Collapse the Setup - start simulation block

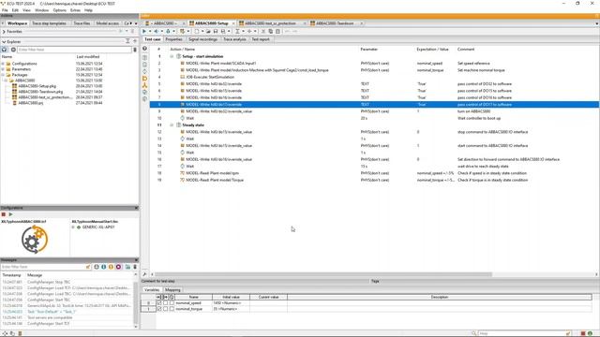[172, 56]
